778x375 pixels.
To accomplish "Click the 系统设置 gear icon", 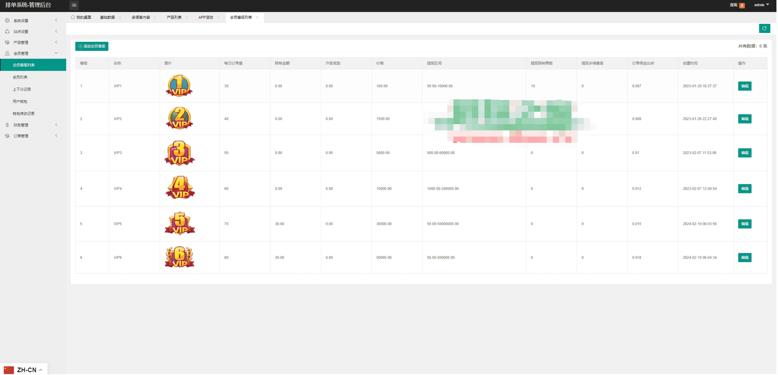I will click(7, 20).
